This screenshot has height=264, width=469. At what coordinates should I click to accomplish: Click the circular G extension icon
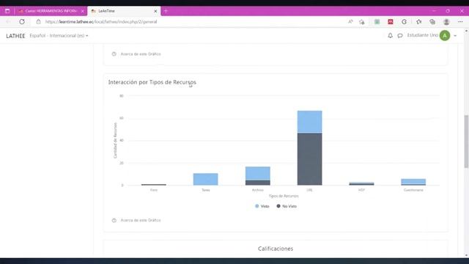[404, 22]
